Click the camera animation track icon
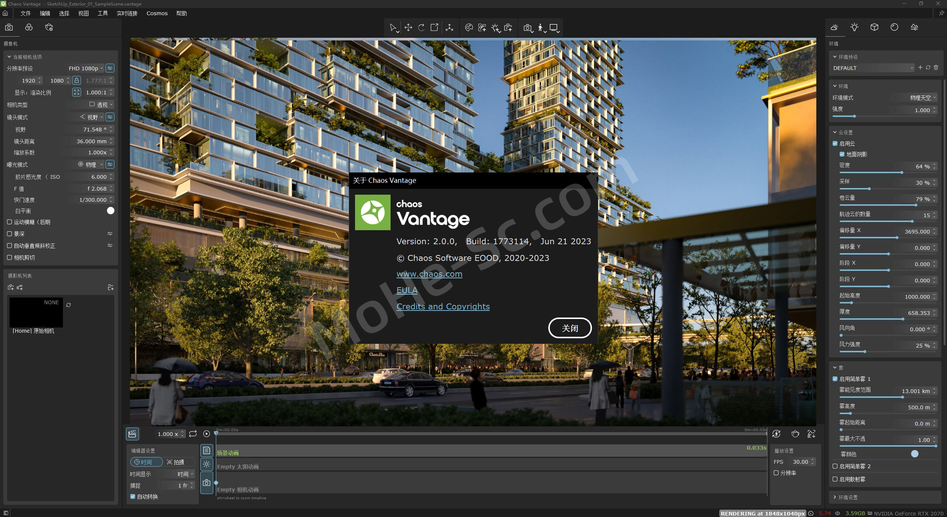Image resolution: width=947 pixels, height=517 pixels. pos(207,483)
